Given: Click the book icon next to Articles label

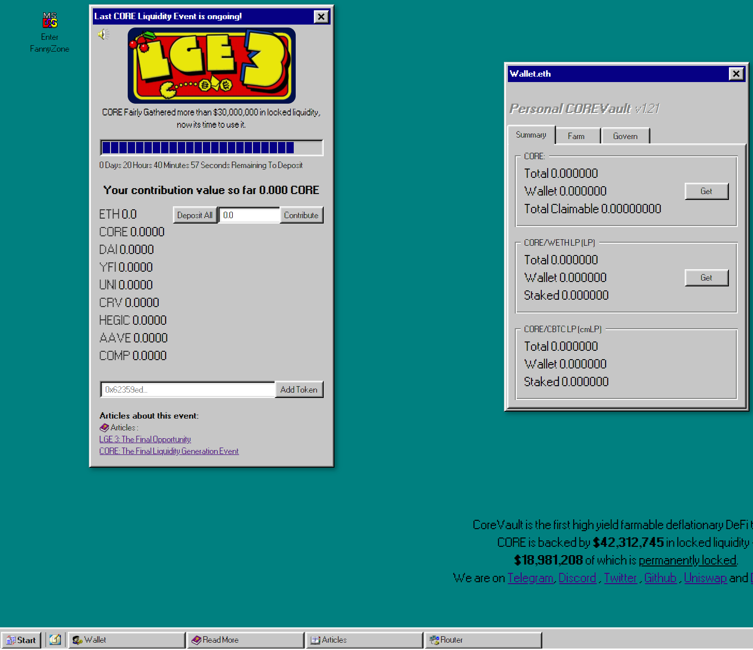Looking at the screenshot, I should pyautogui.click(x=104, y=427).
